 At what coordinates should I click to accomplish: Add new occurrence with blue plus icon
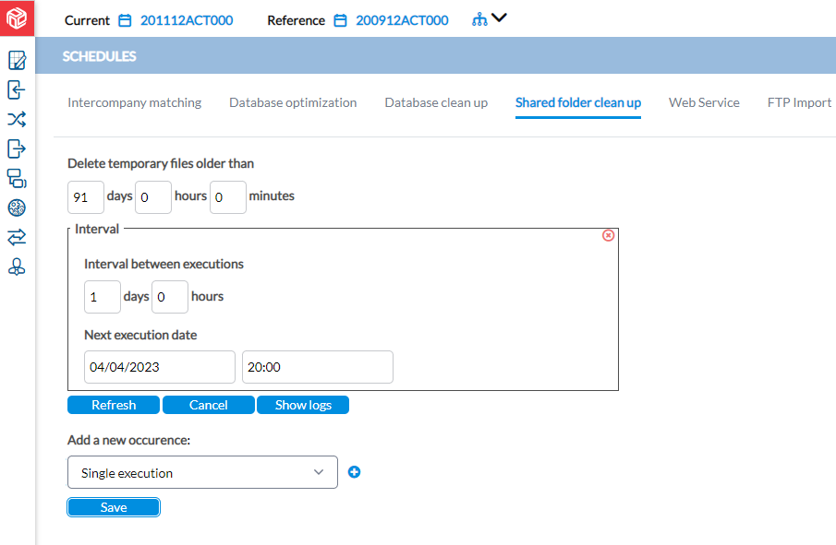[354, 472]
